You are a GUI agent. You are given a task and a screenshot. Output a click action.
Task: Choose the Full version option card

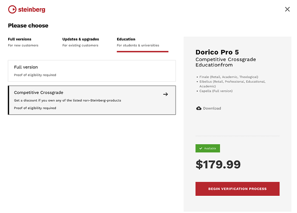point(92,71)
